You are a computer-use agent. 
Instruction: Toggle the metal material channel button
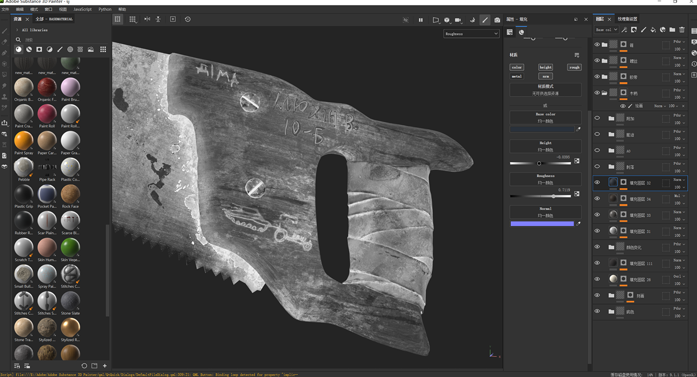click(x=516, y=76)
